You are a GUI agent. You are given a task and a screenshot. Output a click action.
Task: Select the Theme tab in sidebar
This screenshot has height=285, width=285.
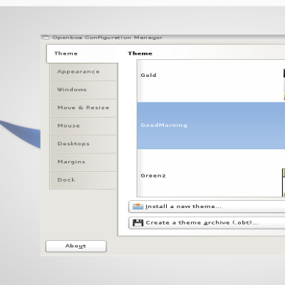pos(83,53)
